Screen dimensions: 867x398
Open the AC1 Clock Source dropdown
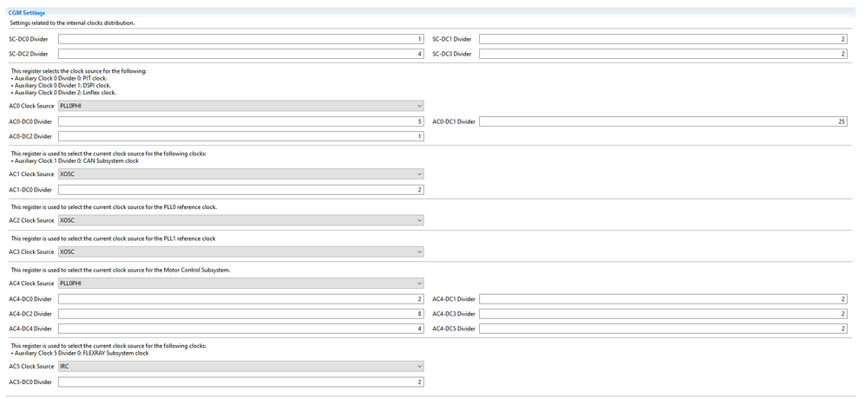241,174
